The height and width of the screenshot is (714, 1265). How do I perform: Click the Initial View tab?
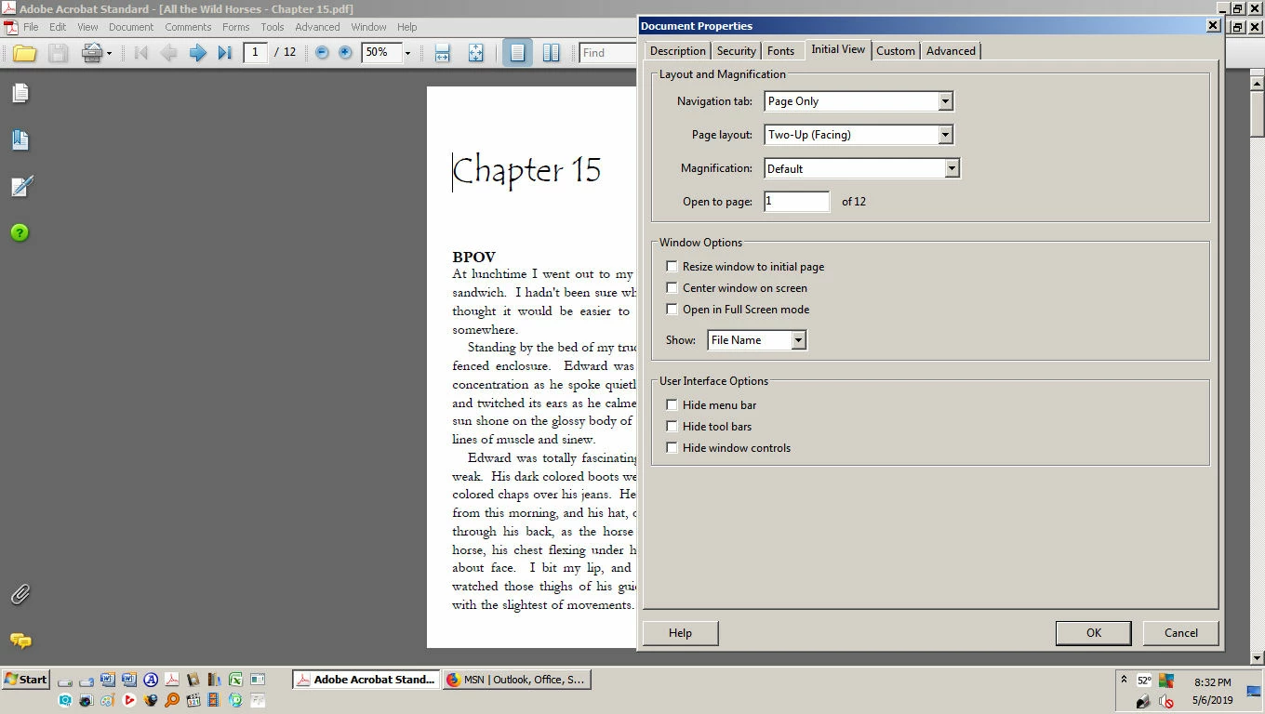(838, 49)
